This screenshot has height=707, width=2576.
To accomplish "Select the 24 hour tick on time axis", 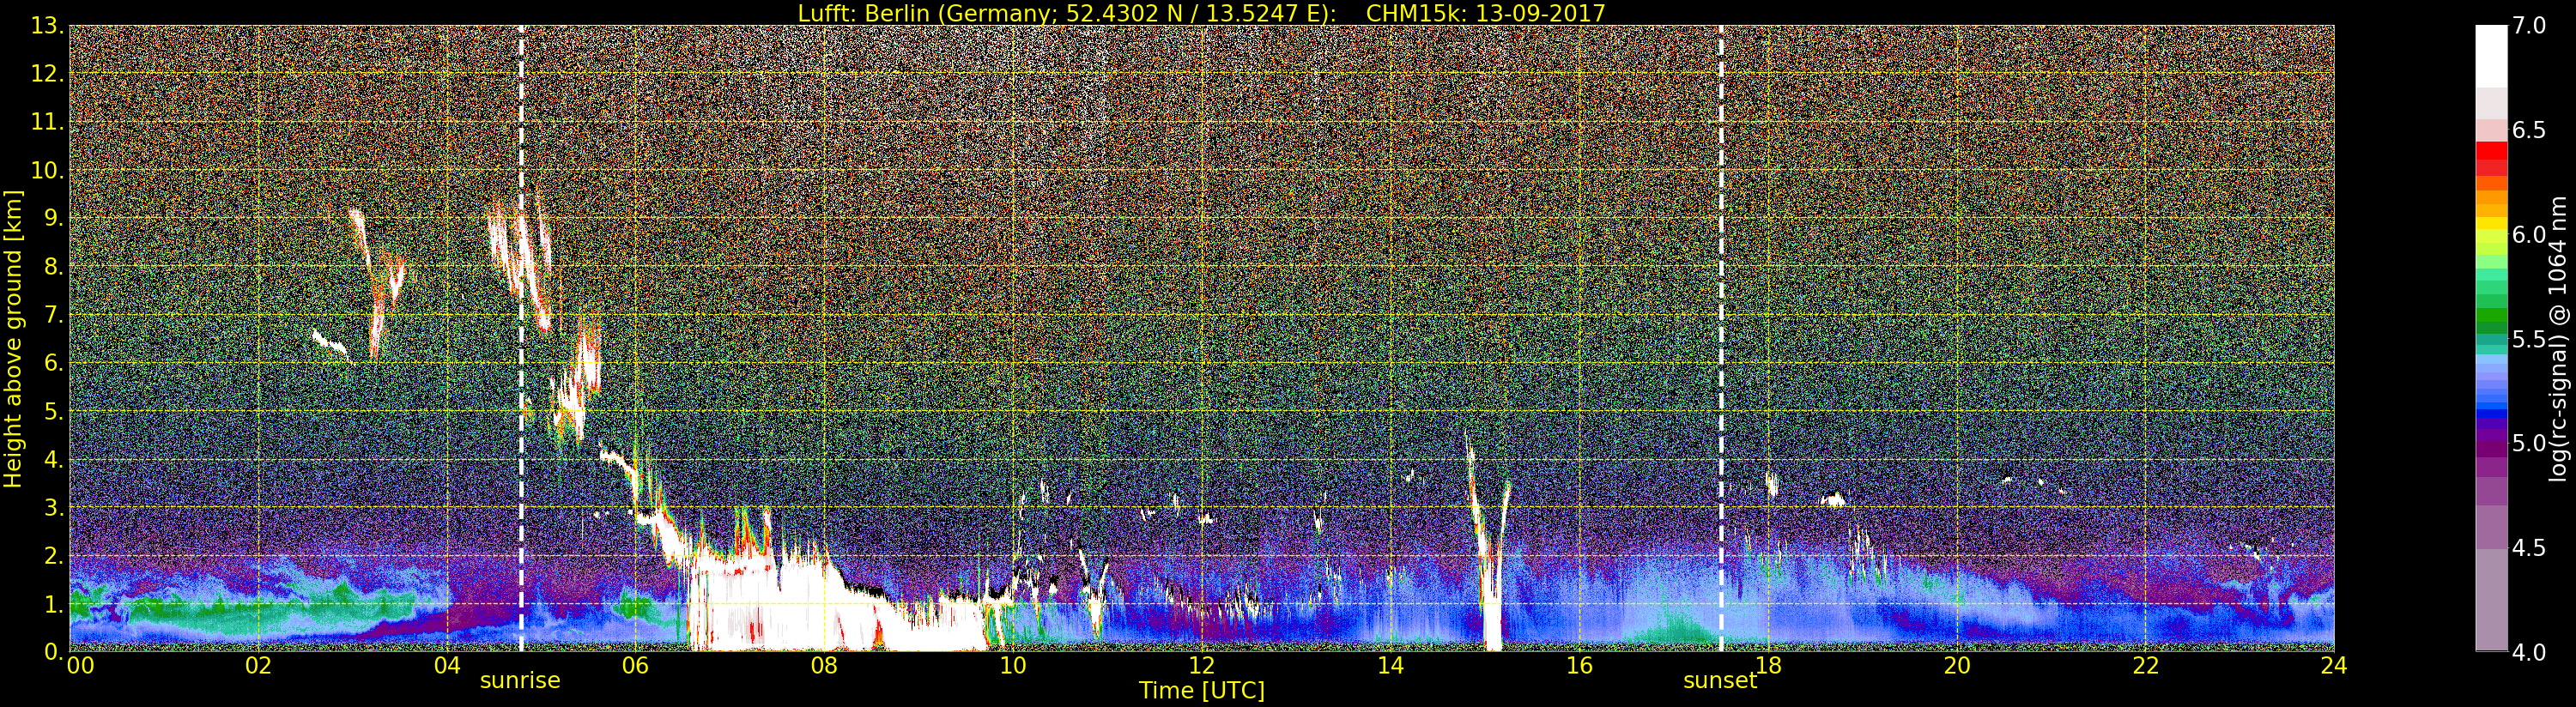I will point(2333,666).
